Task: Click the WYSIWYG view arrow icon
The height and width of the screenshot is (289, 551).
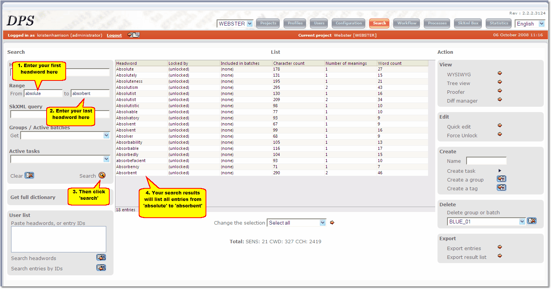Action: [500, 73]
